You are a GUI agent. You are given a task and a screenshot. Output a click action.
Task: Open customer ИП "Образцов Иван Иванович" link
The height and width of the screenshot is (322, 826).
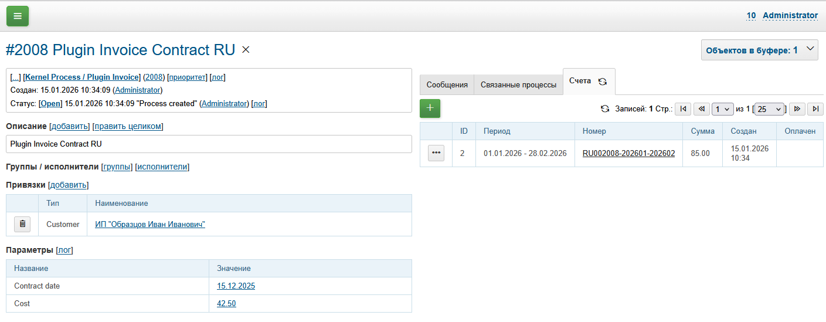click(x=150, y=224)
